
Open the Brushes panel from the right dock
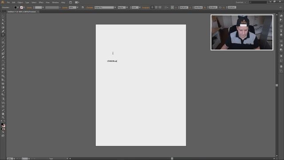281,31
